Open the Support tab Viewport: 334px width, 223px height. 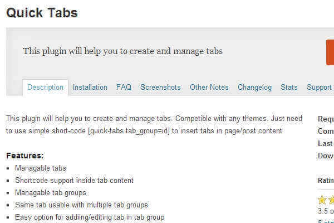tap(319, 88)
